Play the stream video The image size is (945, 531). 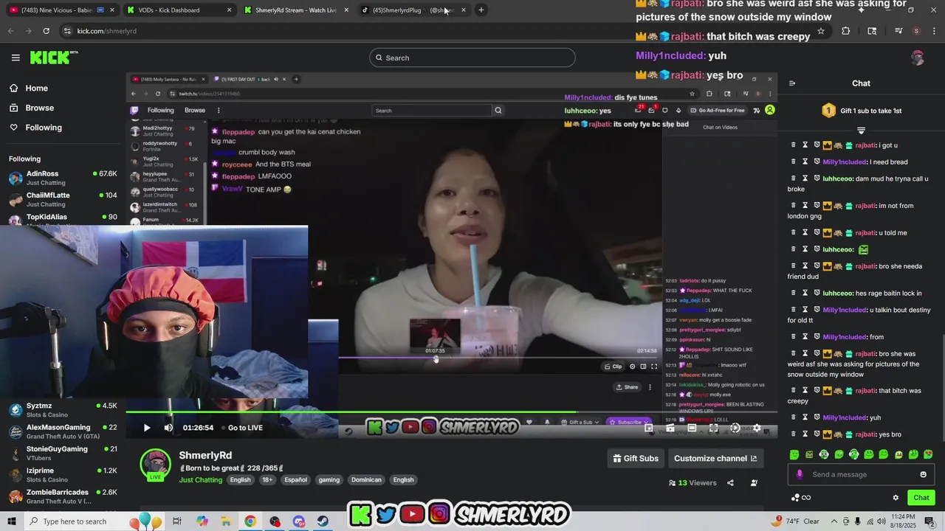(x=147, y=428)
